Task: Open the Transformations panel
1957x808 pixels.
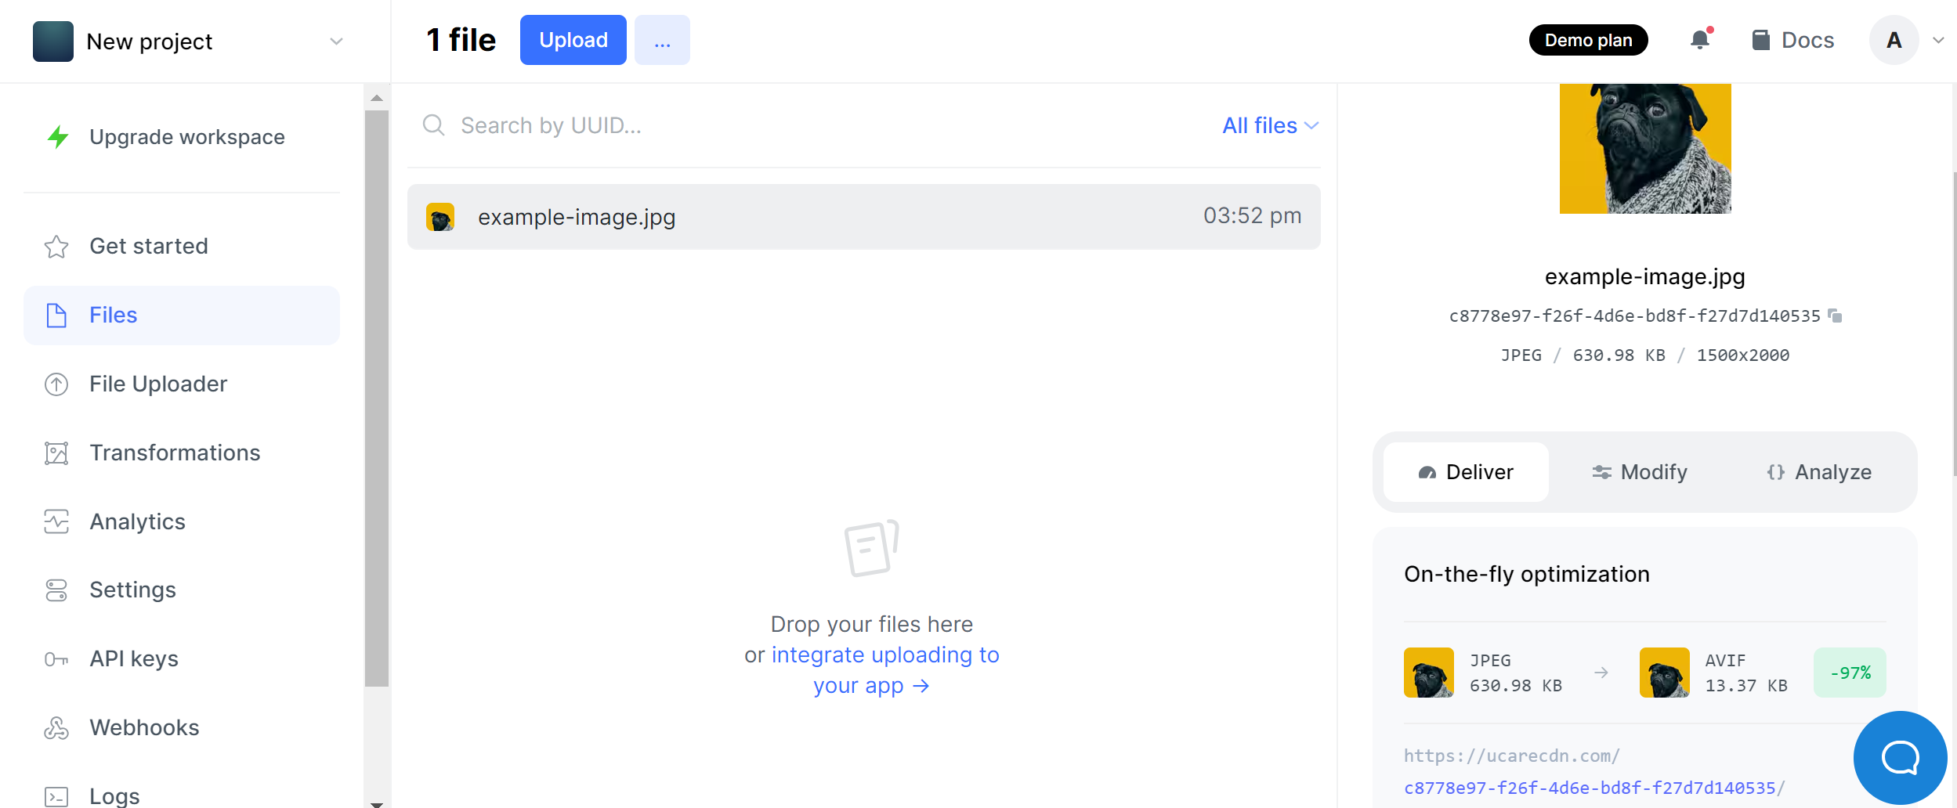Action: (x=175, y=453)
